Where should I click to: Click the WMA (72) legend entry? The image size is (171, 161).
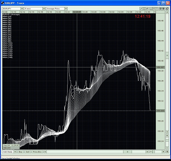pyautogui.click(x=7, y=33)
